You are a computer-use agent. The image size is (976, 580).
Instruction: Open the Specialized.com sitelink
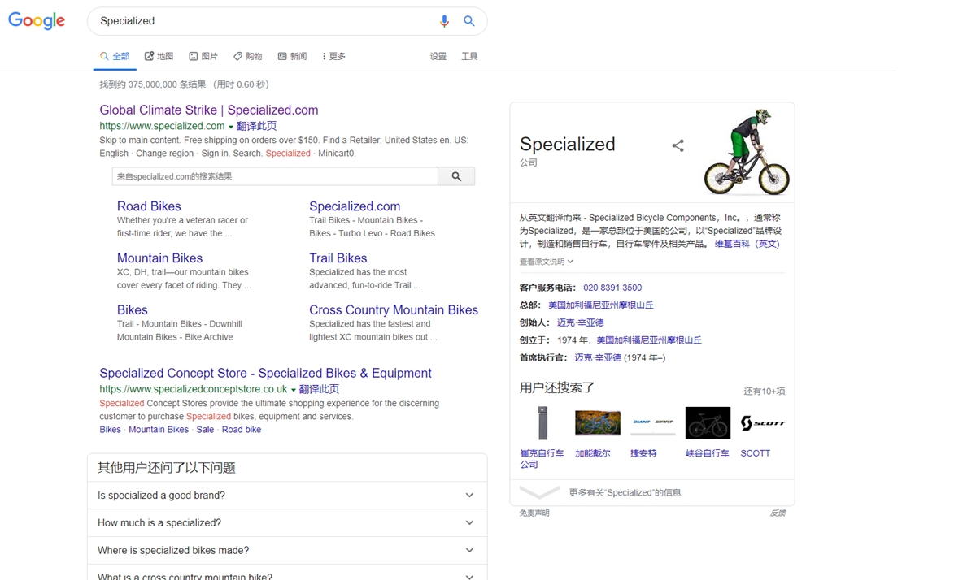355,206
